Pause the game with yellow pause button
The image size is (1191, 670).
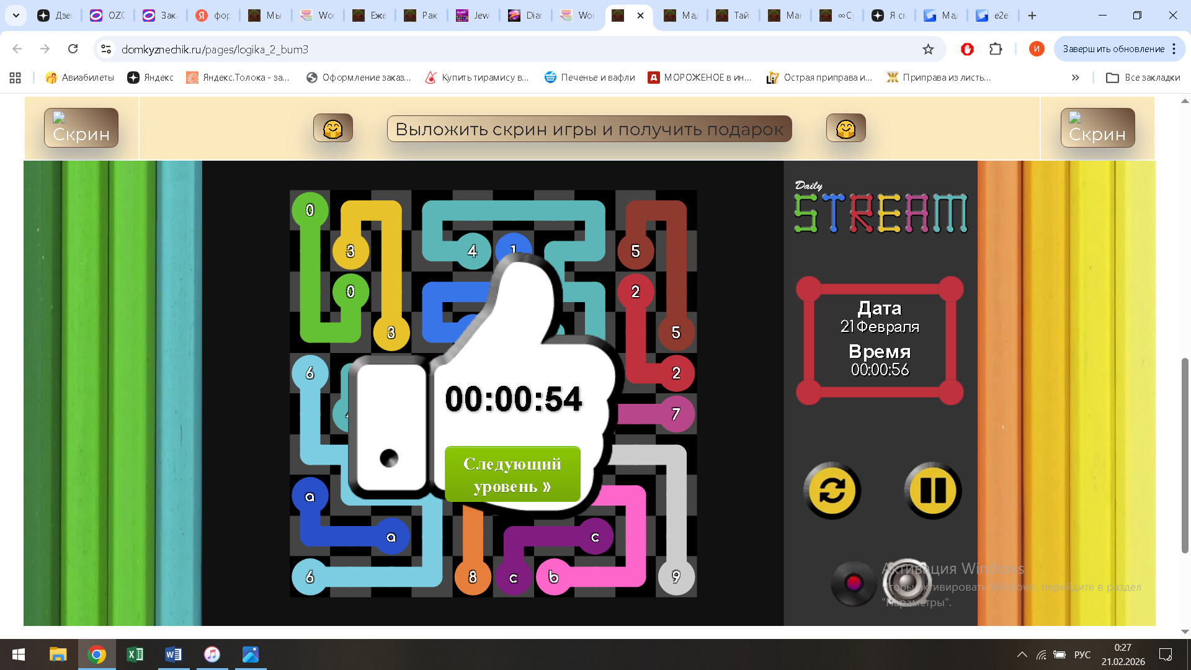932,491
